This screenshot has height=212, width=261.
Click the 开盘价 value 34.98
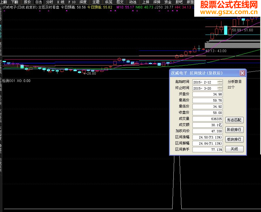point(208,94)
